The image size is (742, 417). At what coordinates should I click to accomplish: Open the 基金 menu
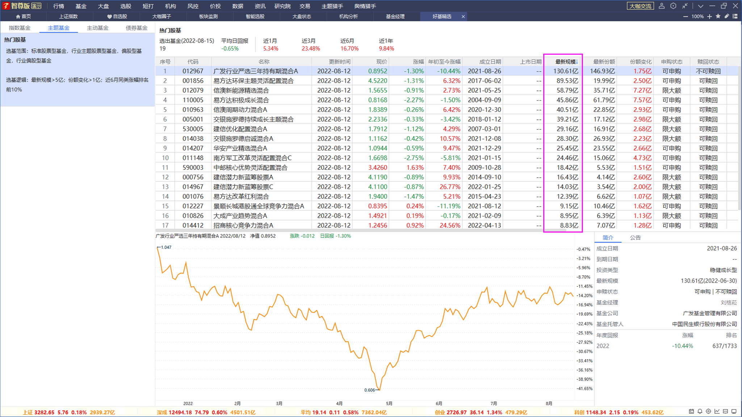point(81,6)
